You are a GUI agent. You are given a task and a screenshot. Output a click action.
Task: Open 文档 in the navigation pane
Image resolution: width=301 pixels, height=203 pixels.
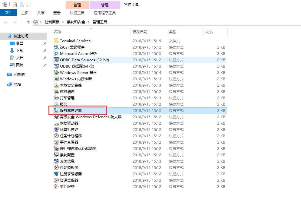tap(20, 58)
